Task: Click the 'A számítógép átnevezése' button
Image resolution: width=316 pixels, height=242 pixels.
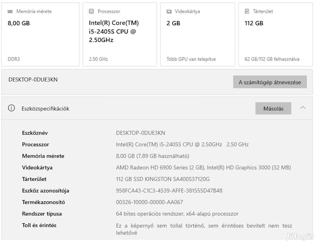Action: click(270, 82)
